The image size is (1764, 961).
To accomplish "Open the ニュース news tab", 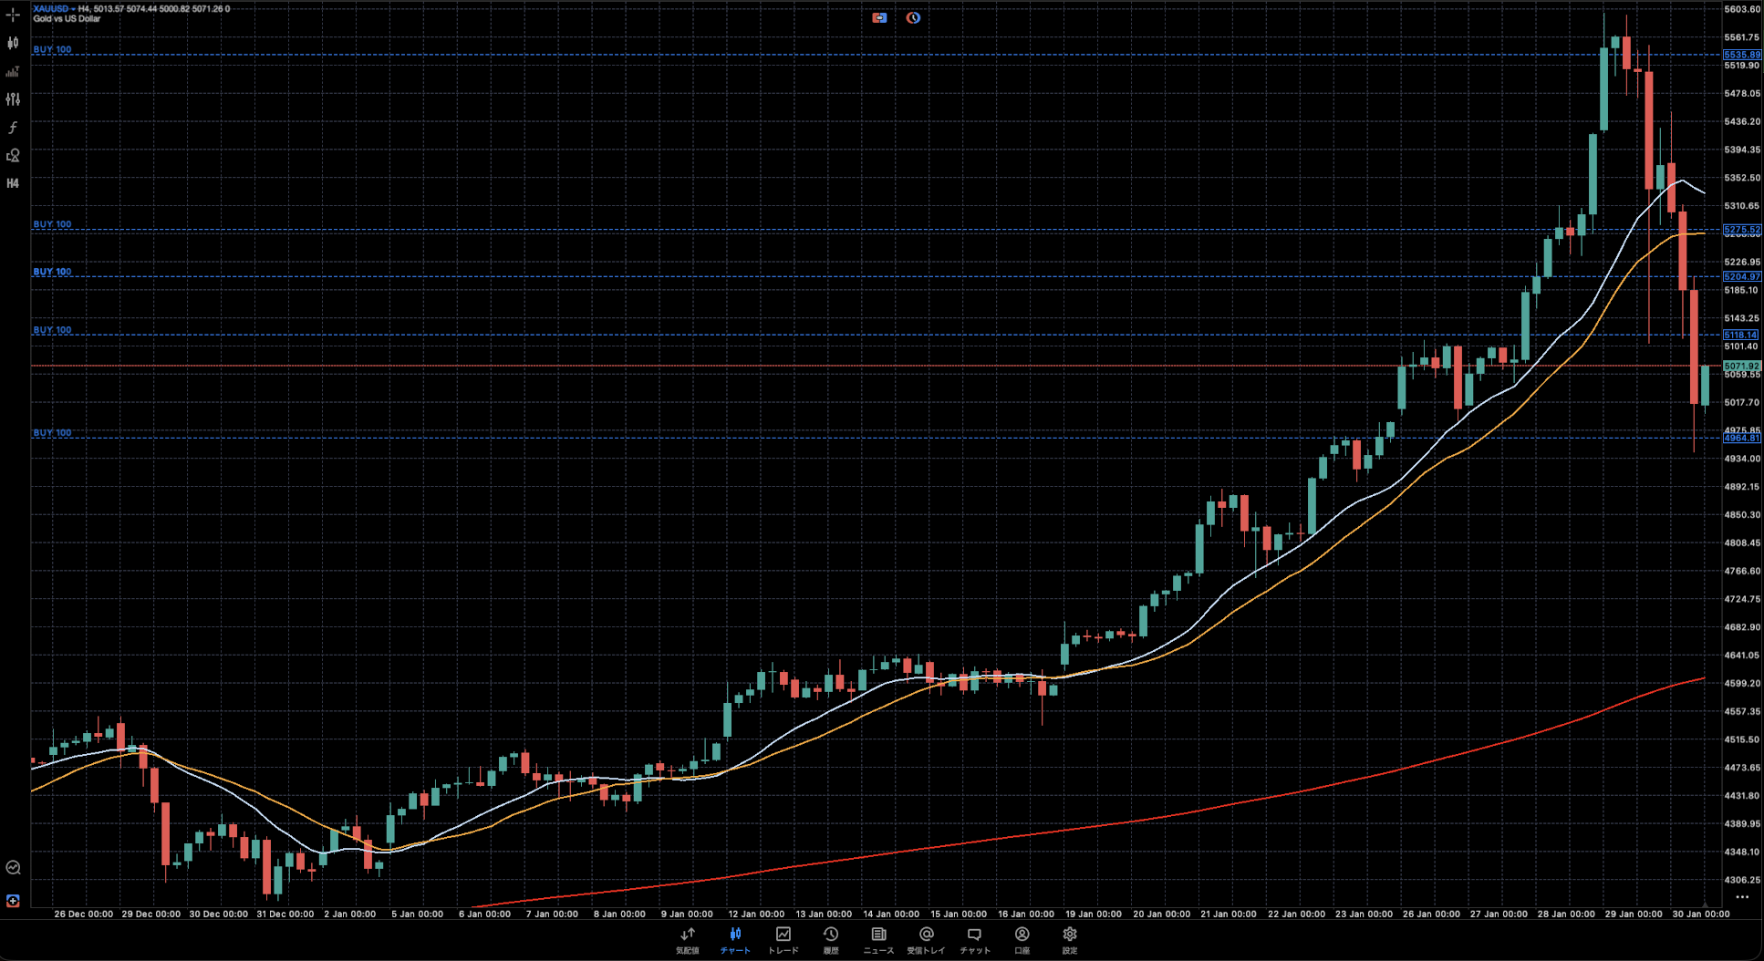I will (878, 940).
